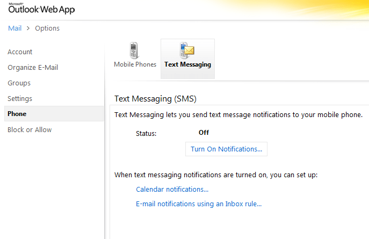
Task: Click the Outlook Web App logo
Action: [x=41, y=9]
